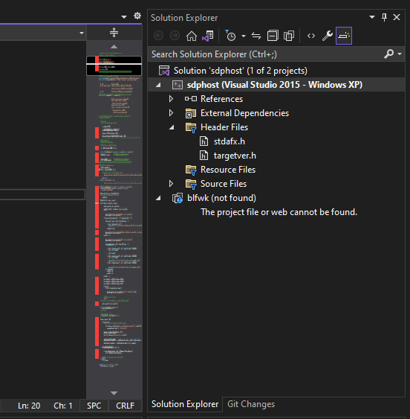
Task: Switch between solution and folder views
Action: (208, 36)
